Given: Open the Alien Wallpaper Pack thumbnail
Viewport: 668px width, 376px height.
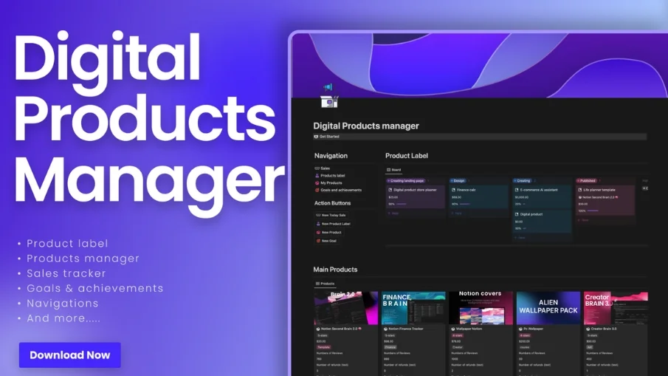Looking at the screenshot, I should coord(548,308).
